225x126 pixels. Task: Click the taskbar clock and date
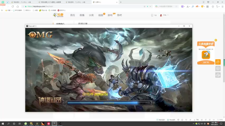coord(215,124)
